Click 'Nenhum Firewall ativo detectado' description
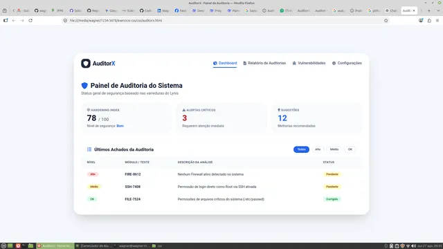Viewport: 443px width, 249px height. point(210,174)
